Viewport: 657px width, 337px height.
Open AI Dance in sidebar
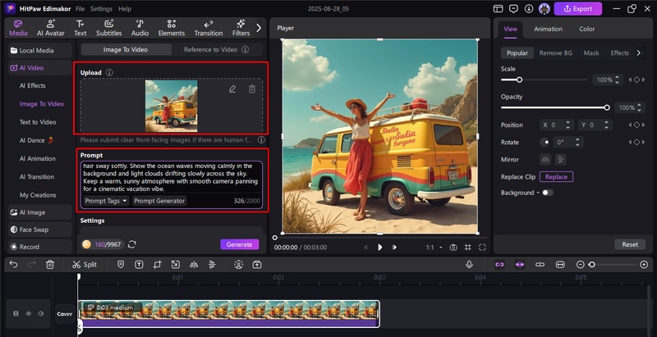click(36, 140)
